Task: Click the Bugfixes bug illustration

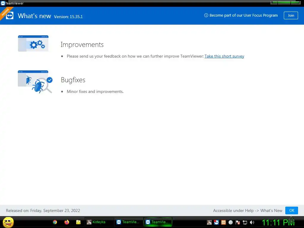Action: [35, 82]
